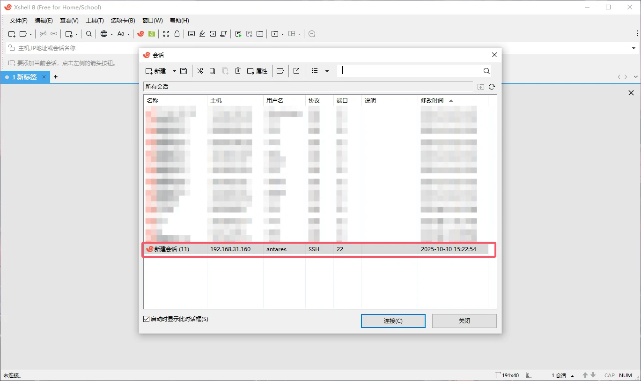The width and height of the screenshot is (641, 381).
Task: Select the 1 新标签 tab
Action: coord(24,77)
